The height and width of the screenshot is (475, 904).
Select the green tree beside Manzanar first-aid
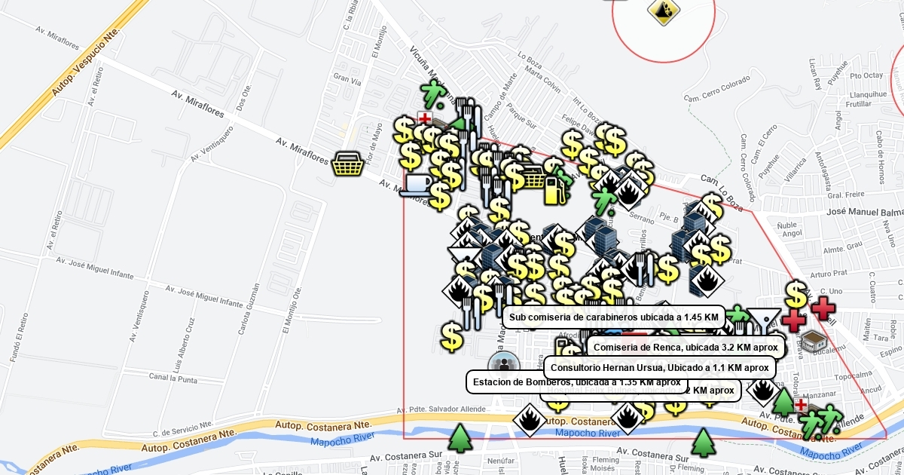click(x=783, y=402)
